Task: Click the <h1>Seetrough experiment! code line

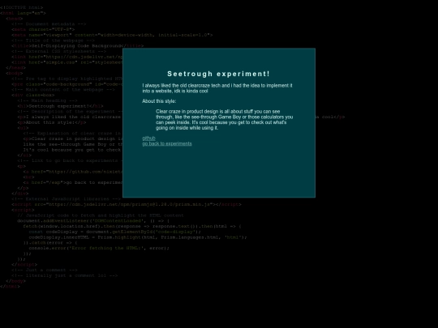Action: click(x=60, y=106)
